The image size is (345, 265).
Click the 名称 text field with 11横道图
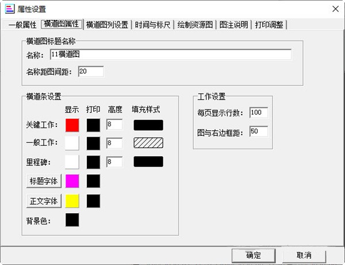pyautogui.click(x=171, y=54)
